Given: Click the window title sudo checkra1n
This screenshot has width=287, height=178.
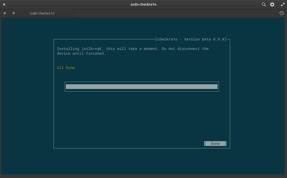Looking at the screenshot, I should click(143, 4).
